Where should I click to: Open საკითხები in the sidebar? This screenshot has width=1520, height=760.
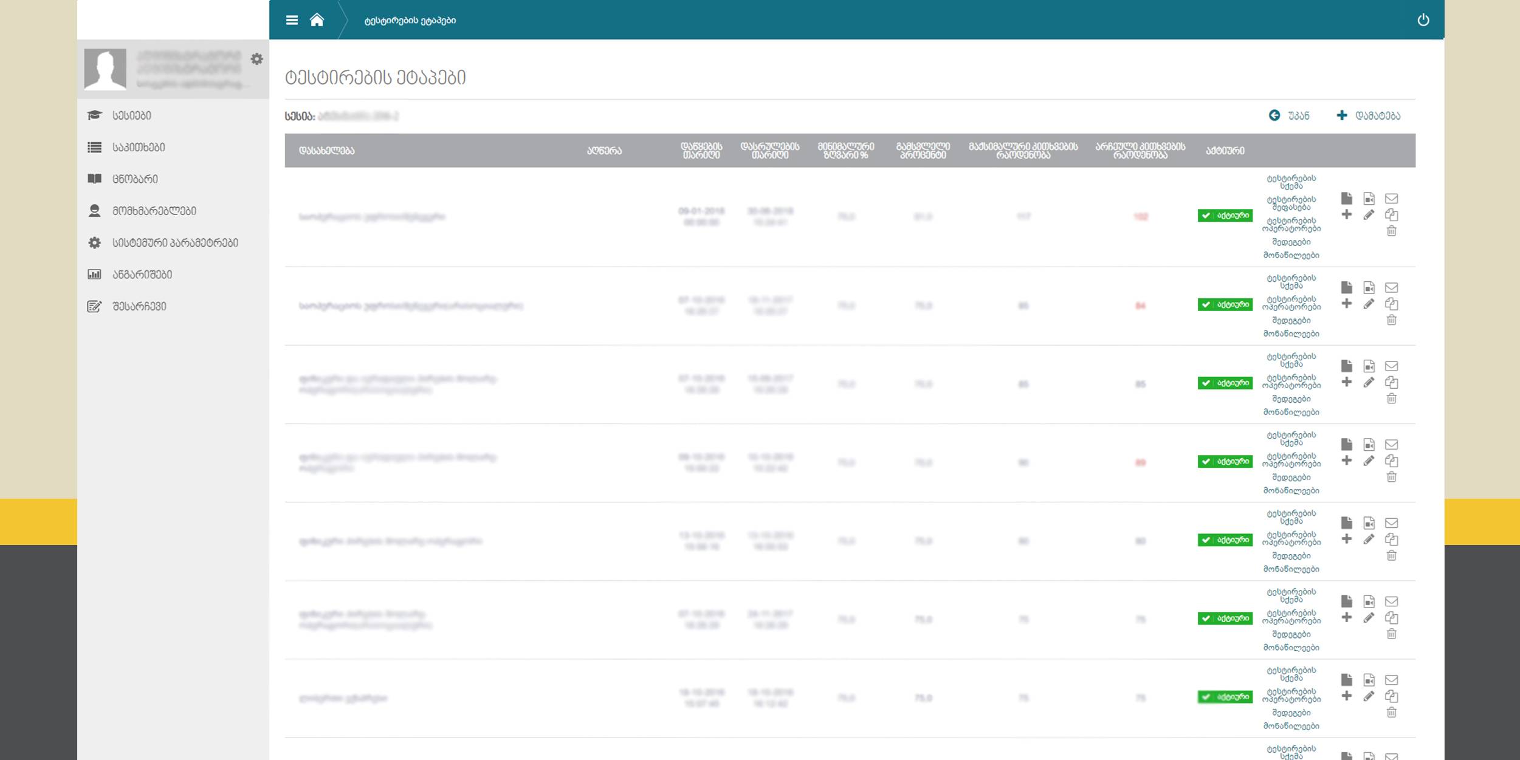tap(139, 147)
